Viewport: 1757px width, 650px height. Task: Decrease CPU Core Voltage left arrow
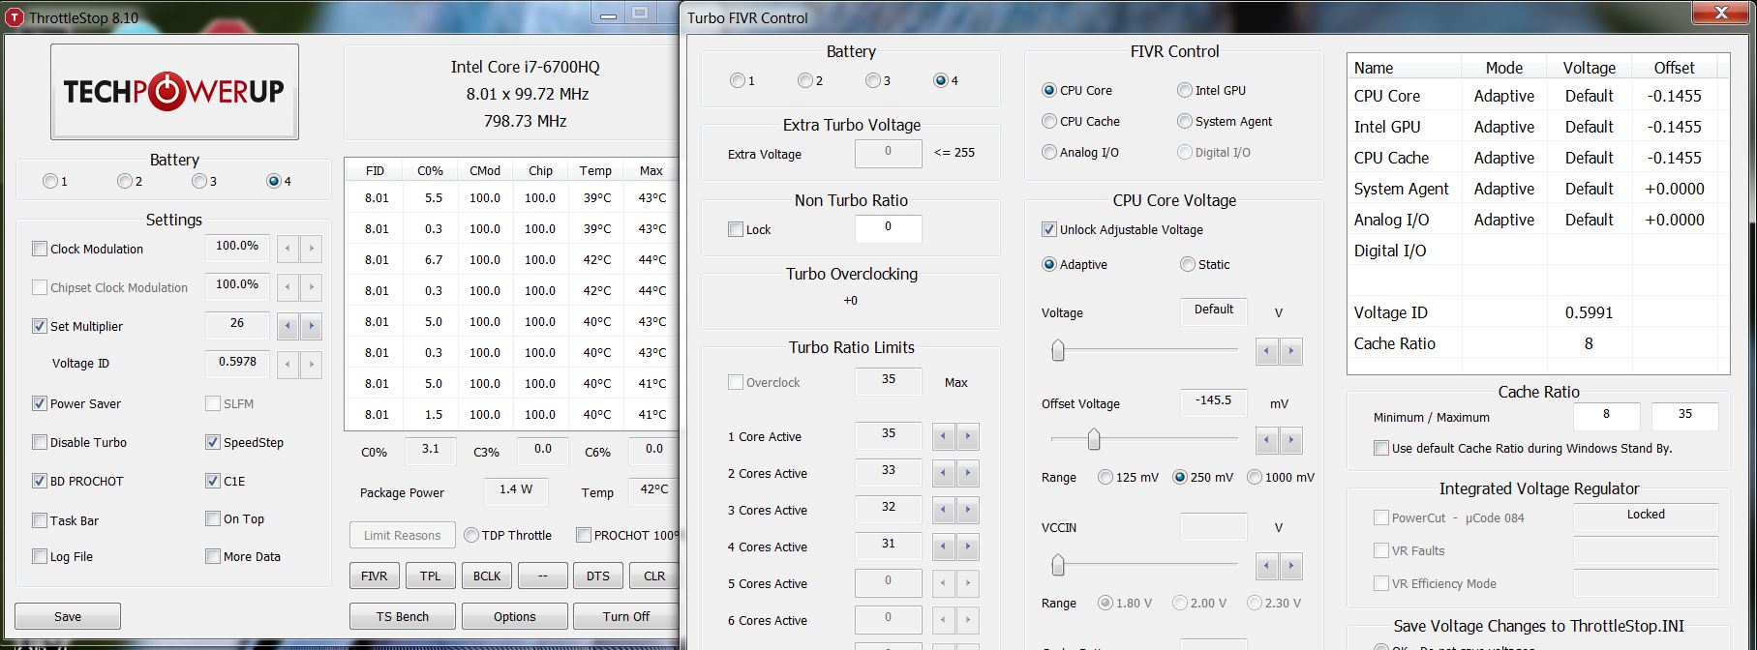[x=1267, y=351]
